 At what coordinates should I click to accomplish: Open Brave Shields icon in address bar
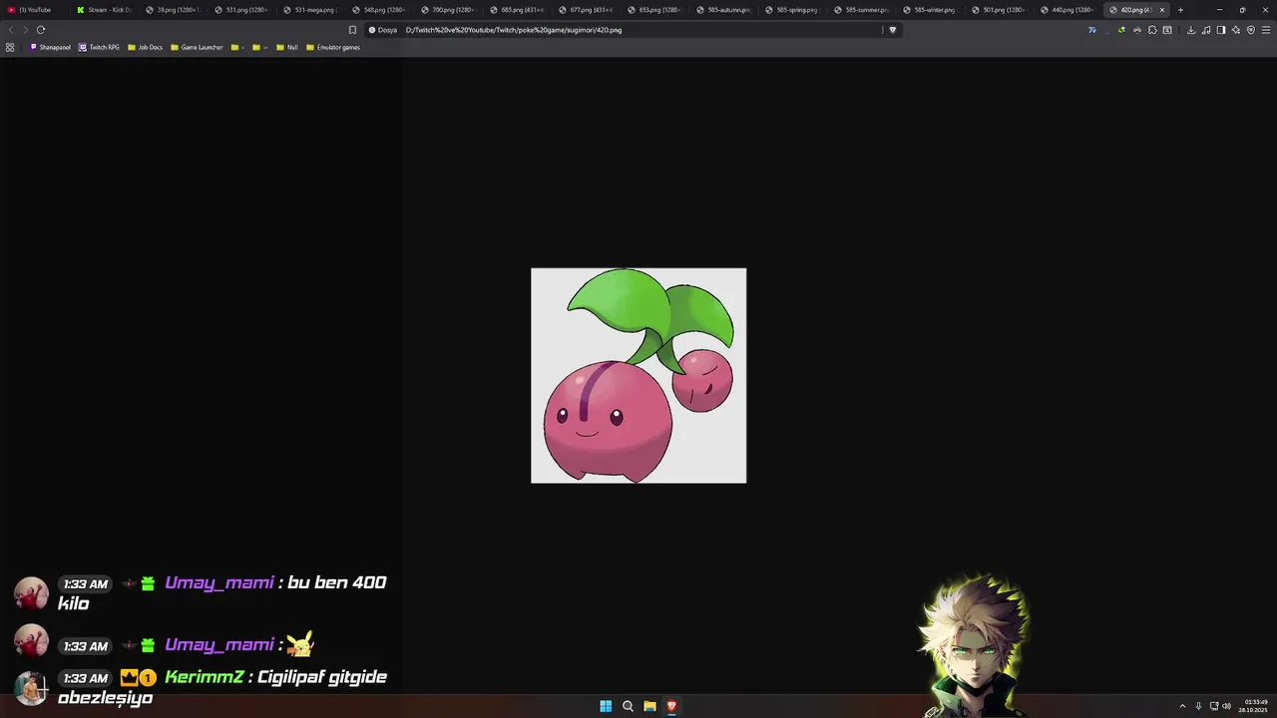[x=892, y=30]
